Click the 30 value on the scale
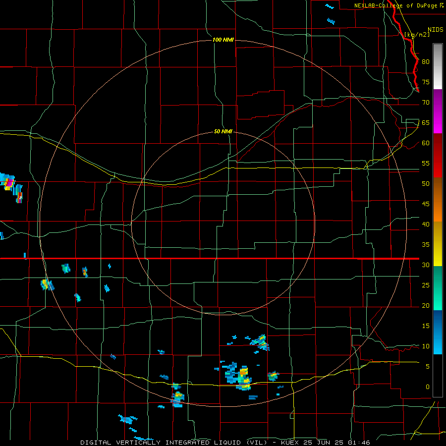Image resolution: width=446 pixels, height=446 pixels. point(426,265)
